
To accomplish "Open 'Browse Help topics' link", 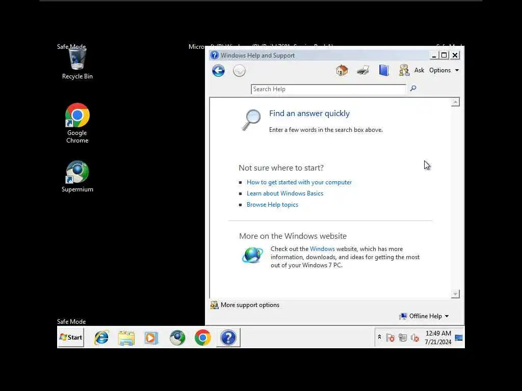I will click(272, 205).
